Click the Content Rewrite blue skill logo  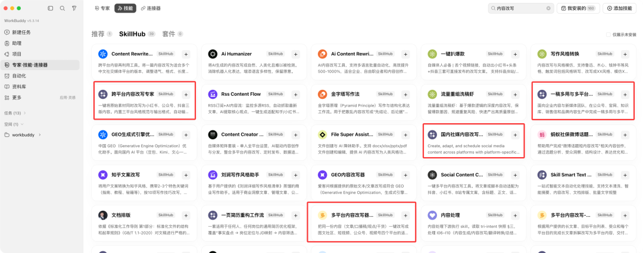click(102, 54)
